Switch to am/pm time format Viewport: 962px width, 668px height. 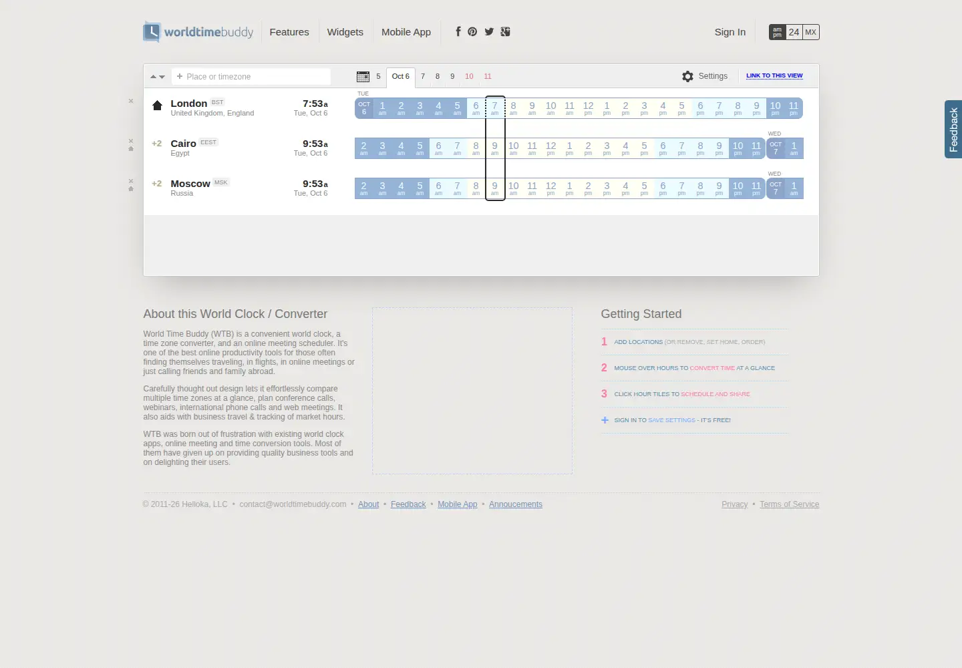click(x=777, y=32)
